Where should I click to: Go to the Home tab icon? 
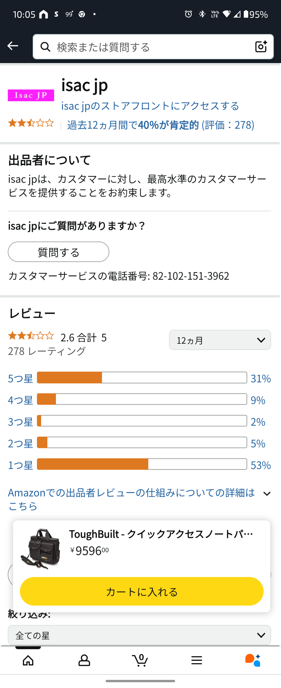28,660
